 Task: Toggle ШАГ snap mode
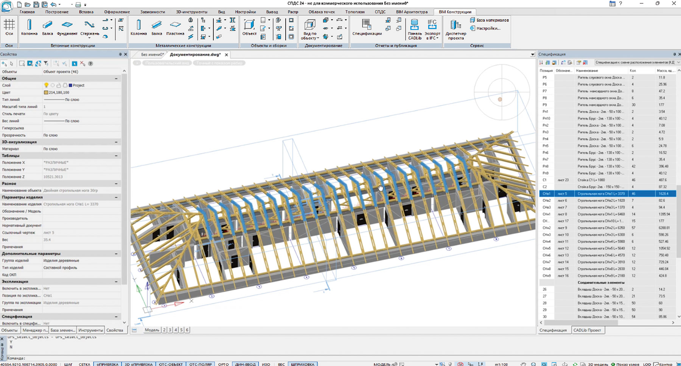(68, 364)
